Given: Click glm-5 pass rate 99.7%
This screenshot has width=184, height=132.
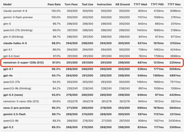Looking at the screenshot, I should pos(57,24).
